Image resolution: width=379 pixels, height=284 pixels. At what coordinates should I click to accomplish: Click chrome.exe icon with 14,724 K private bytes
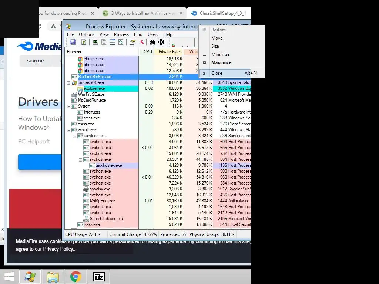[80, 65]
